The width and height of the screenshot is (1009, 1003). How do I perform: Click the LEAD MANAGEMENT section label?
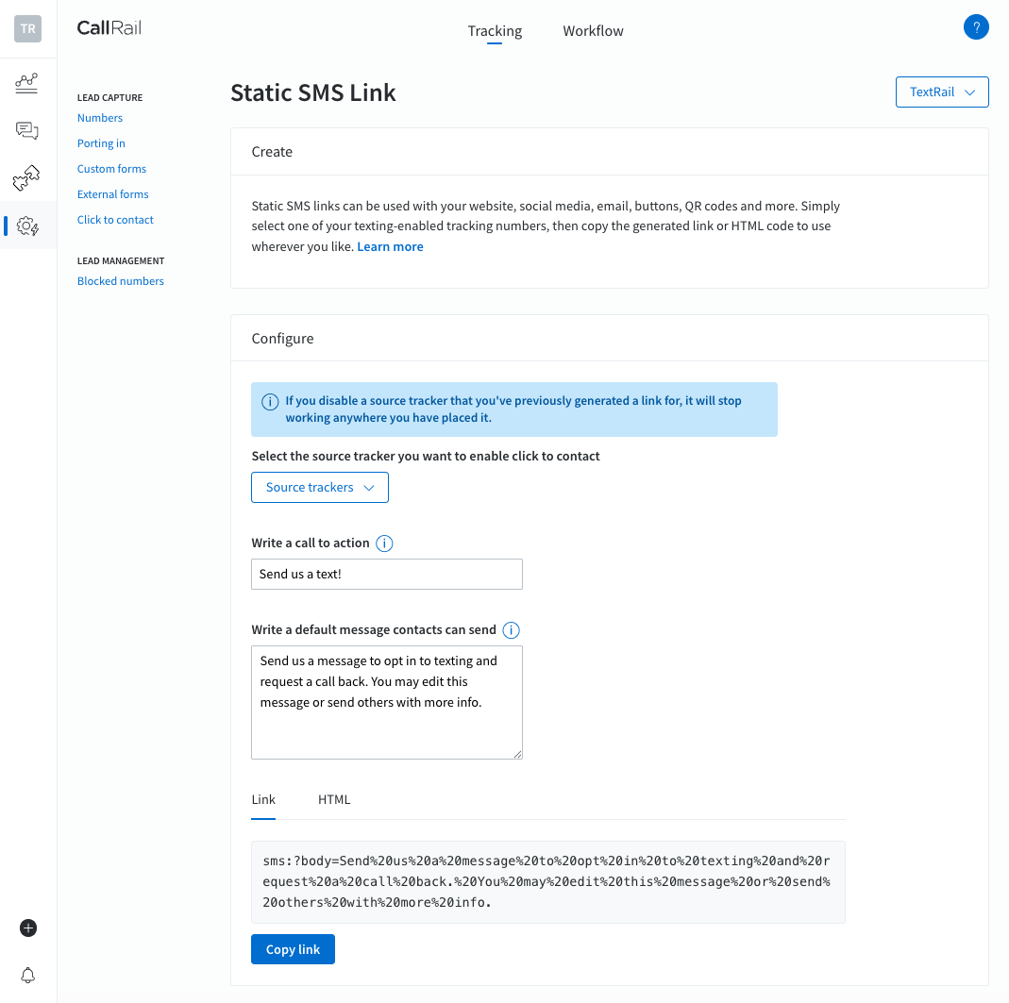click(121, 260)
